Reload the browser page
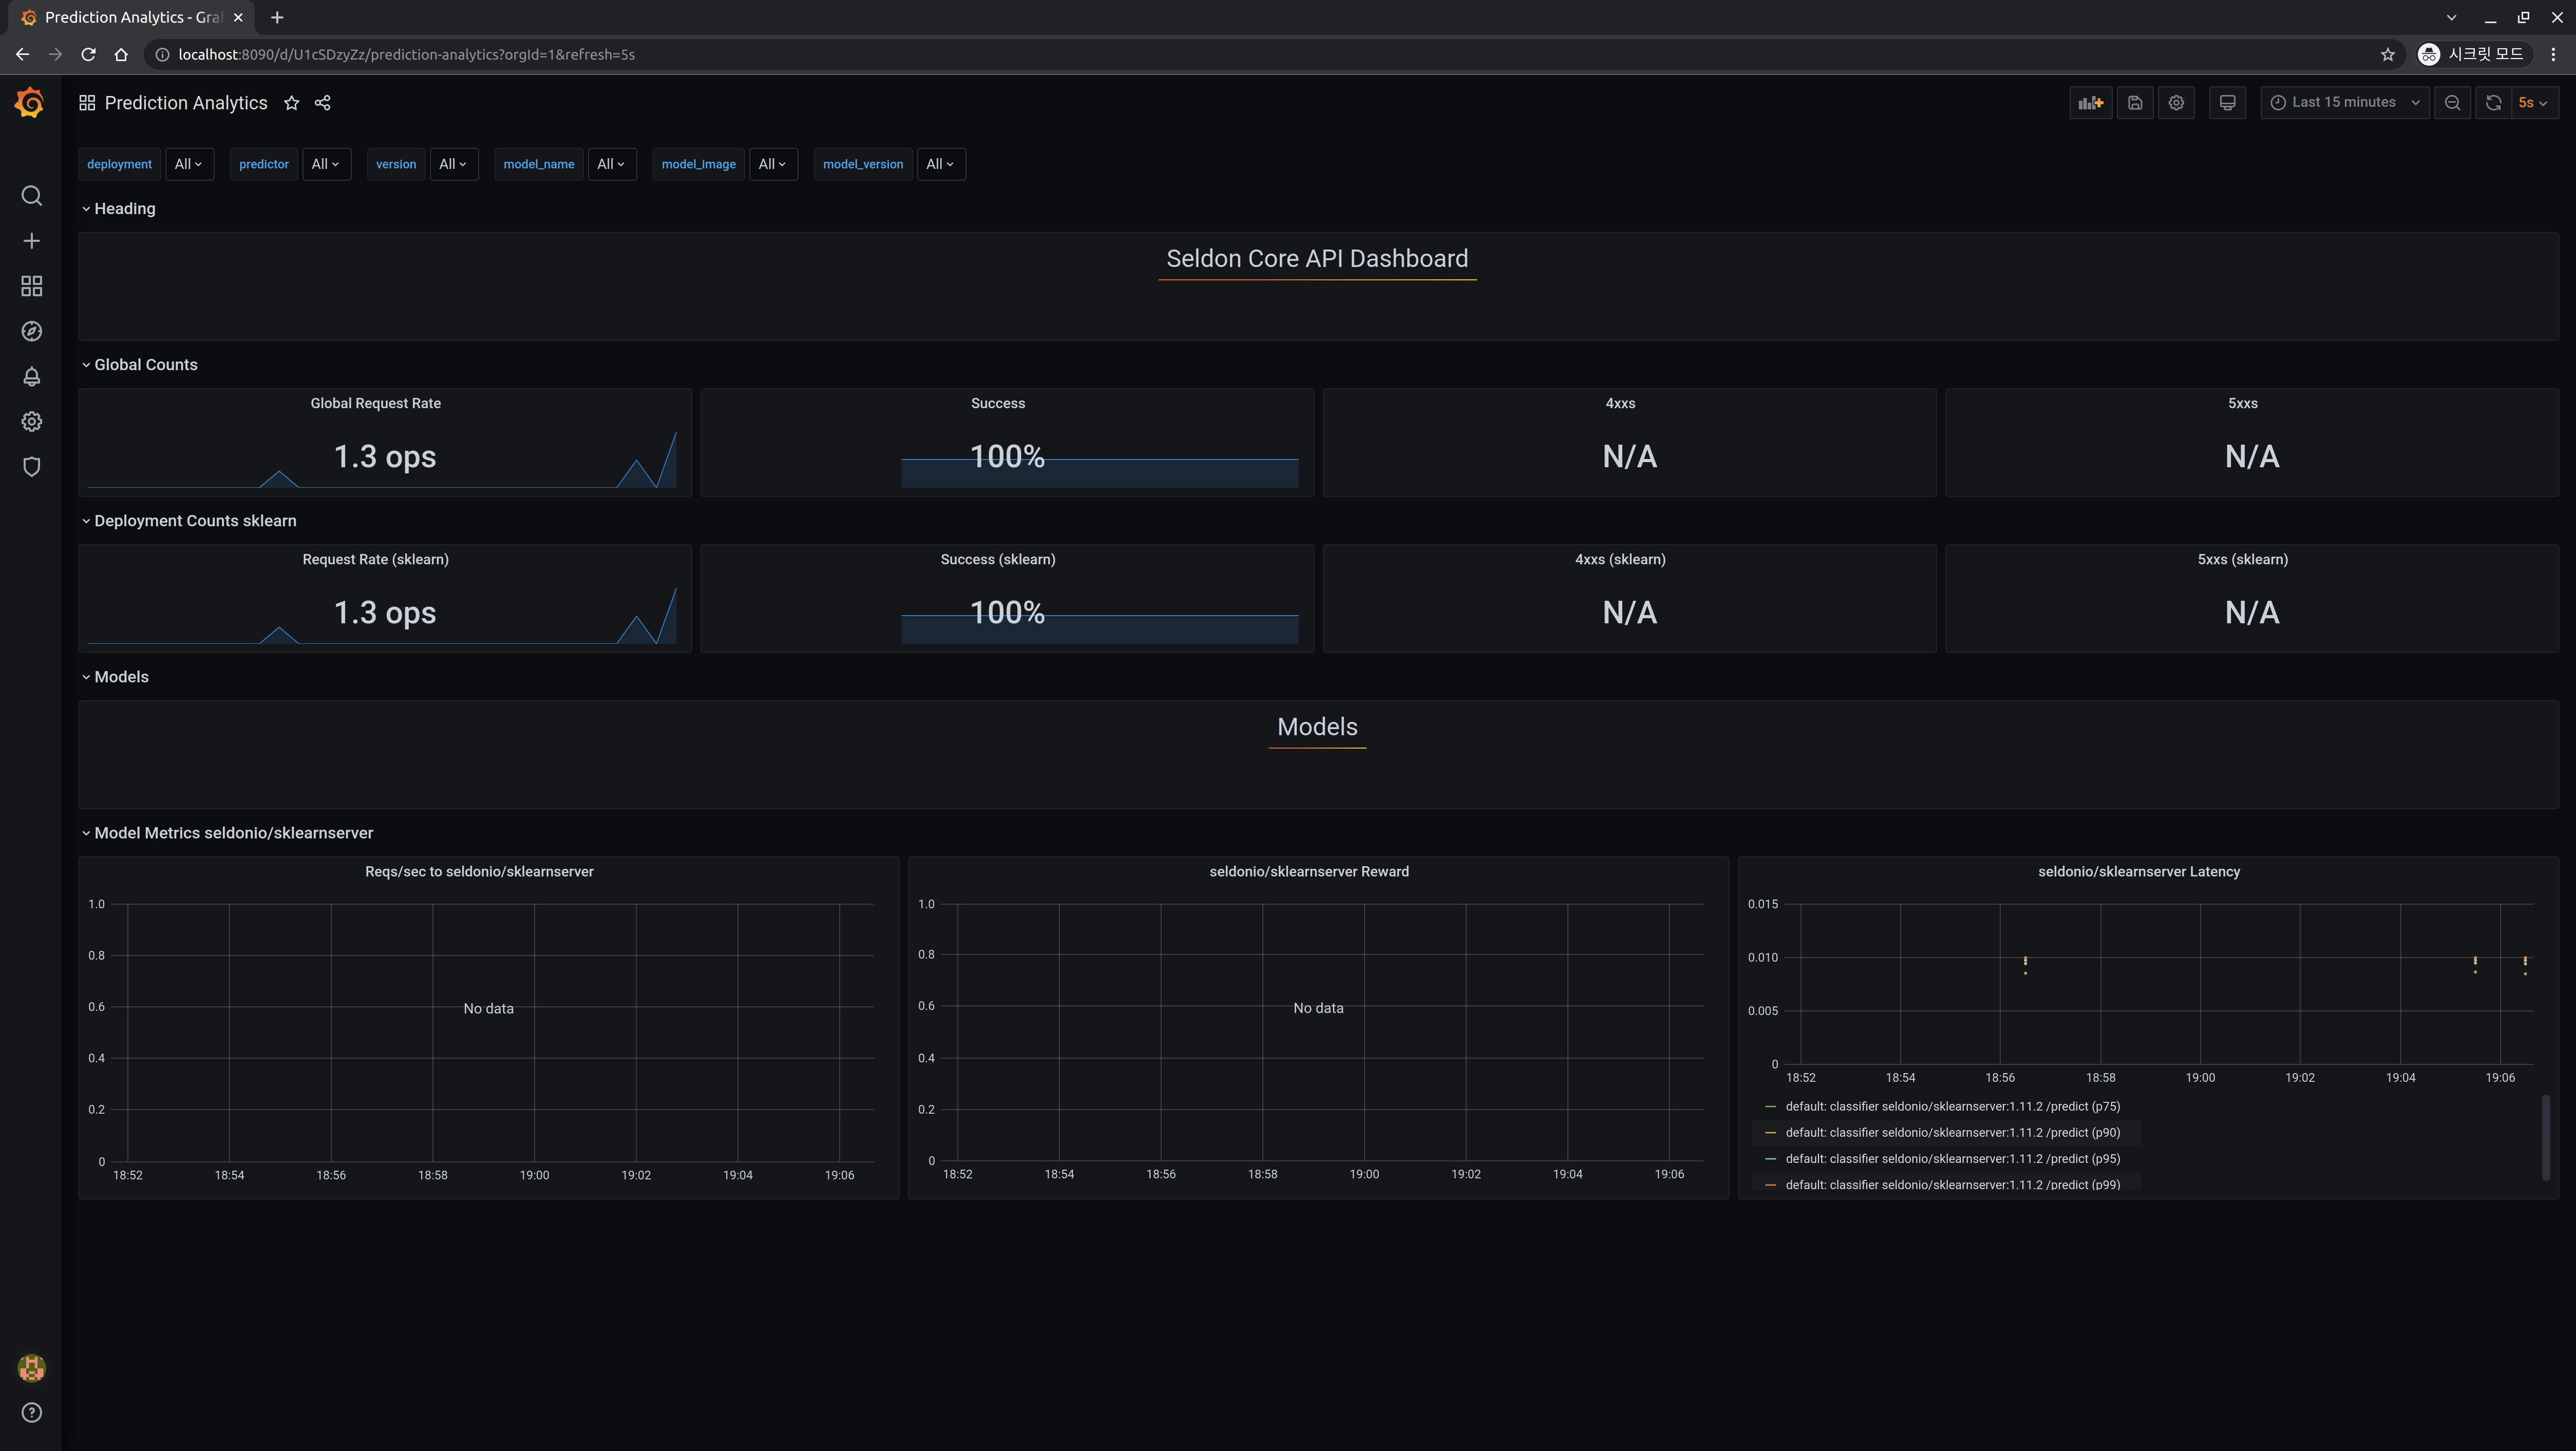Screen dimensions: 2576x1451 pyautogui.click(x=88, y=54)
